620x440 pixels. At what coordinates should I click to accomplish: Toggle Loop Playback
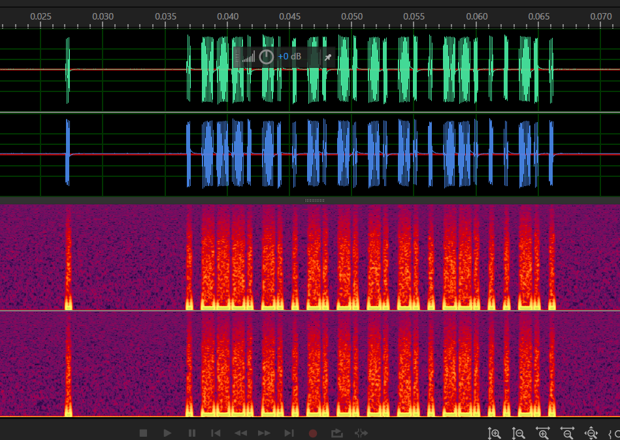(337, 433)
